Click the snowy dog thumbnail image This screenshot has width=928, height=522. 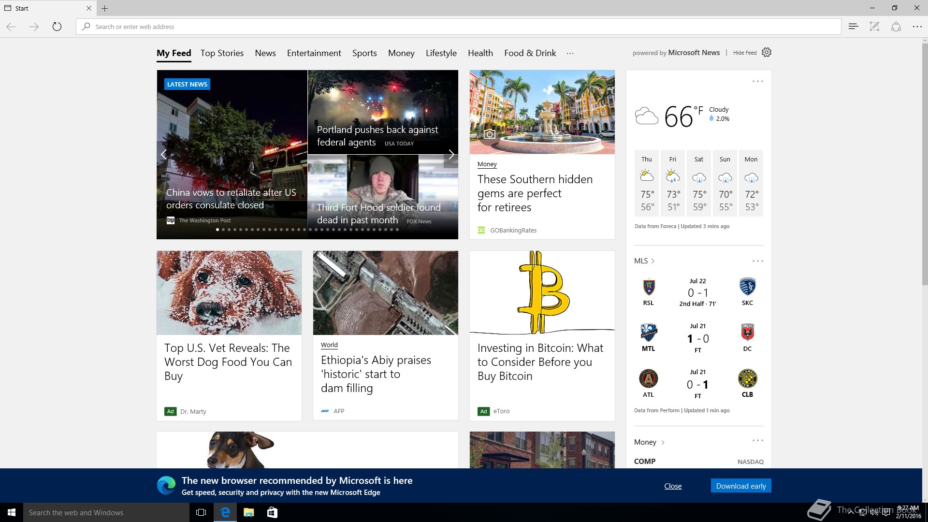tap(229, 293)
